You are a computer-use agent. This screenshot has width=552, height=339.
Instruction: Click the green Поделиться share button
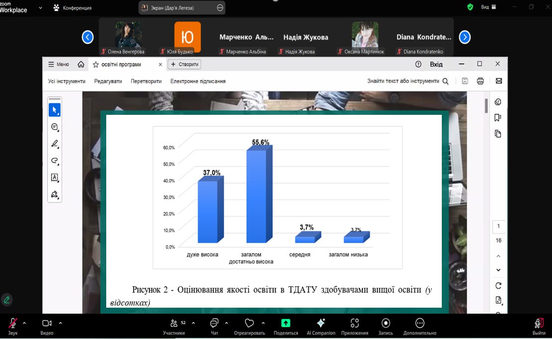pos(285,327)
